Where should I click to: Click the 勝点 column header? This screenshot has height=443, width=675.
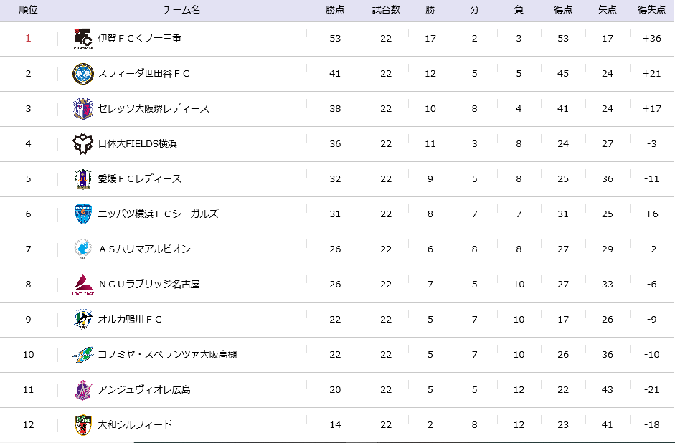335,10
